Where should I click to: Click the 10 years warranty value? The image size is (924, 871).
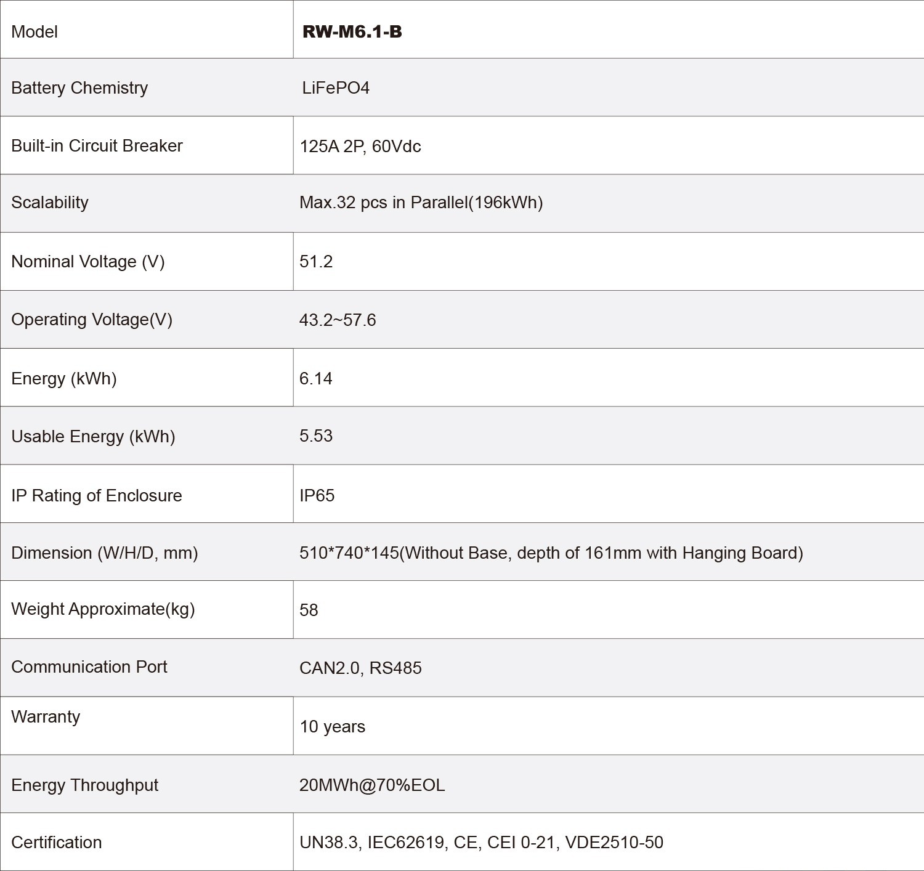click(332, 727)
